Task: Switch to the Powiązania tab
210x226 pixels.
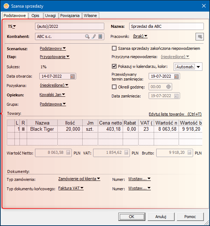Action: click(x=70, y=16)
